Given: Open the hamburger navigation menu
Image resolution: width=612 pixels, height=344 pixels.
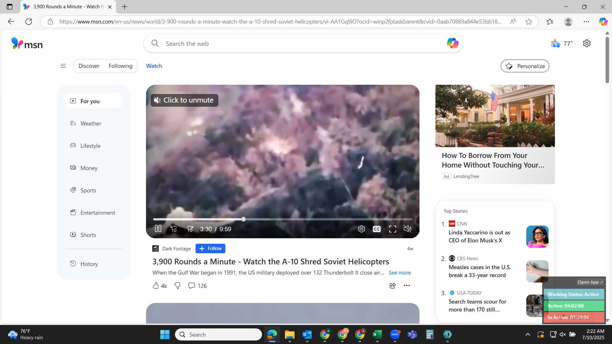Looking at the screenshot, I should [63, 66].
